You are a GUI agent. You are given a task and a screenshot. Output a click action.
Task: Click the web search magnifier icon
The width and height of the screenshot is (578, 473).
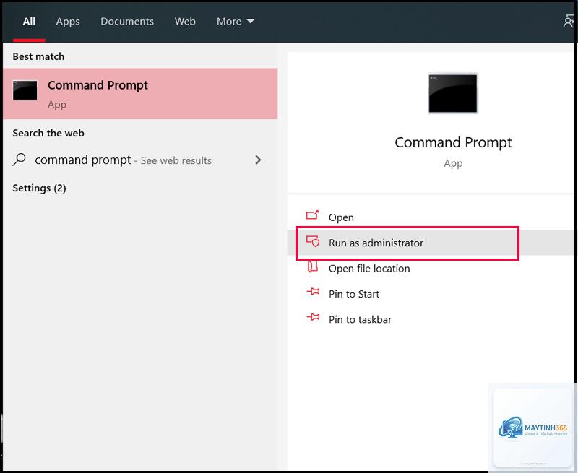click(x=20, y=160)
